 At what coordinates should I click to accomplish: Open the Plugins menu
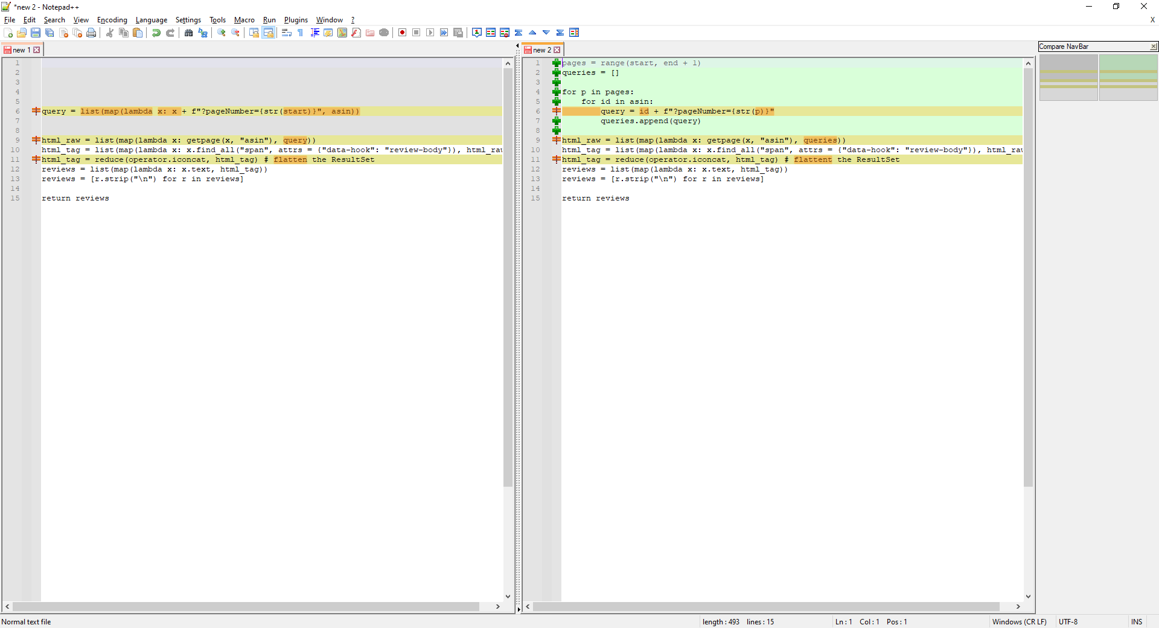tap(296, 20)
